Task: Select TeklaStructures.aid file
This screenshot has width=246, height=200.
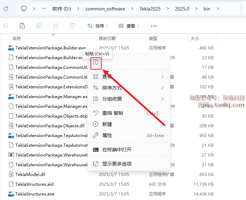Action: [34, 184]
